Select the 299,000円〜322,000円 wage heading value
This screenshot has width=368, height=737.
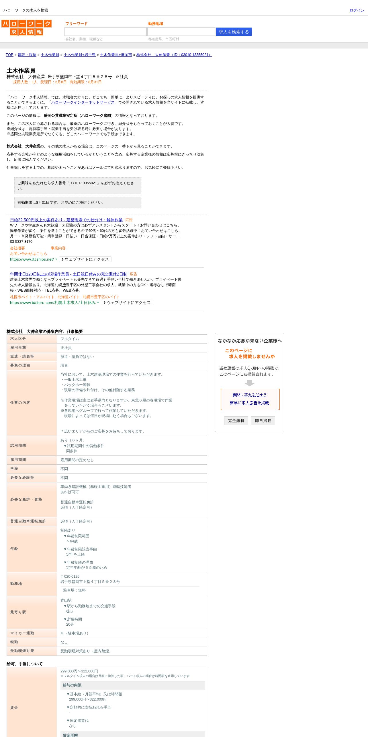coord(79,671)
